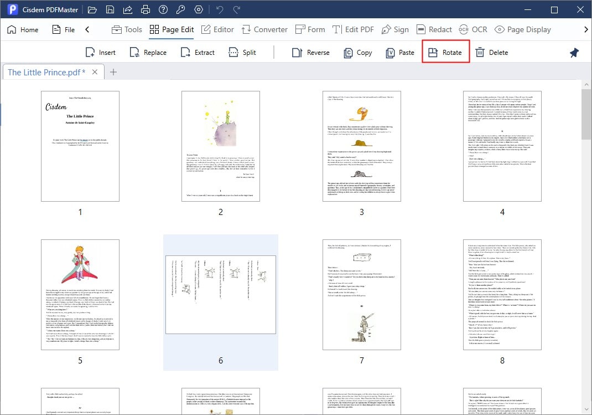Click scrollbar up arrow

pyautogui.click(x=586, y=85)
